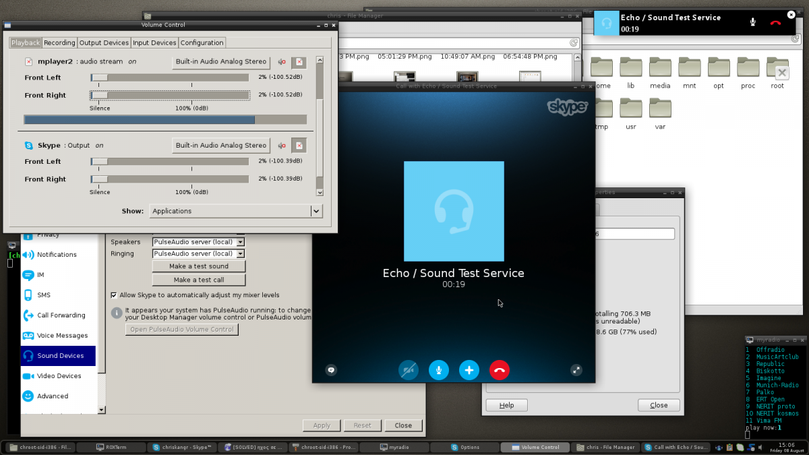Click Close in properties dialog

coord(659,405)
